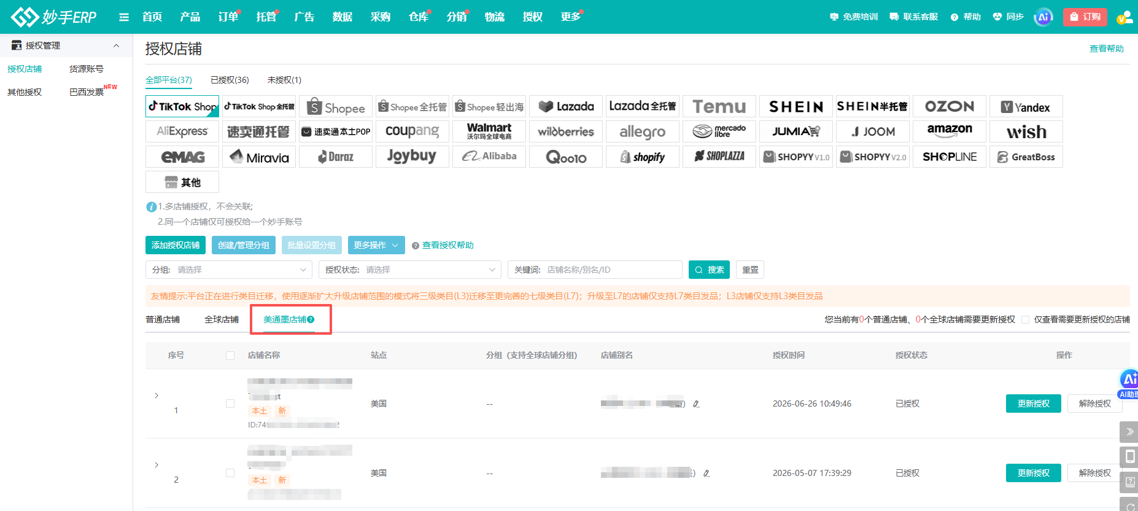Select the Temu platform tile

(719, 106)
